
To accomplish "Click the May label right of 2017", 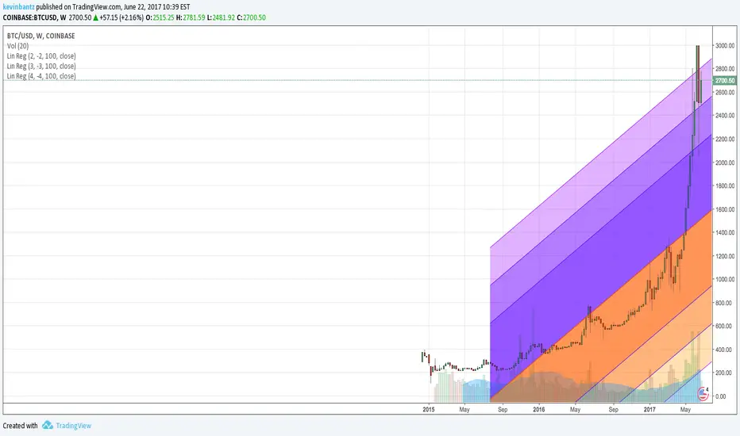I will (x=685, y=410).
